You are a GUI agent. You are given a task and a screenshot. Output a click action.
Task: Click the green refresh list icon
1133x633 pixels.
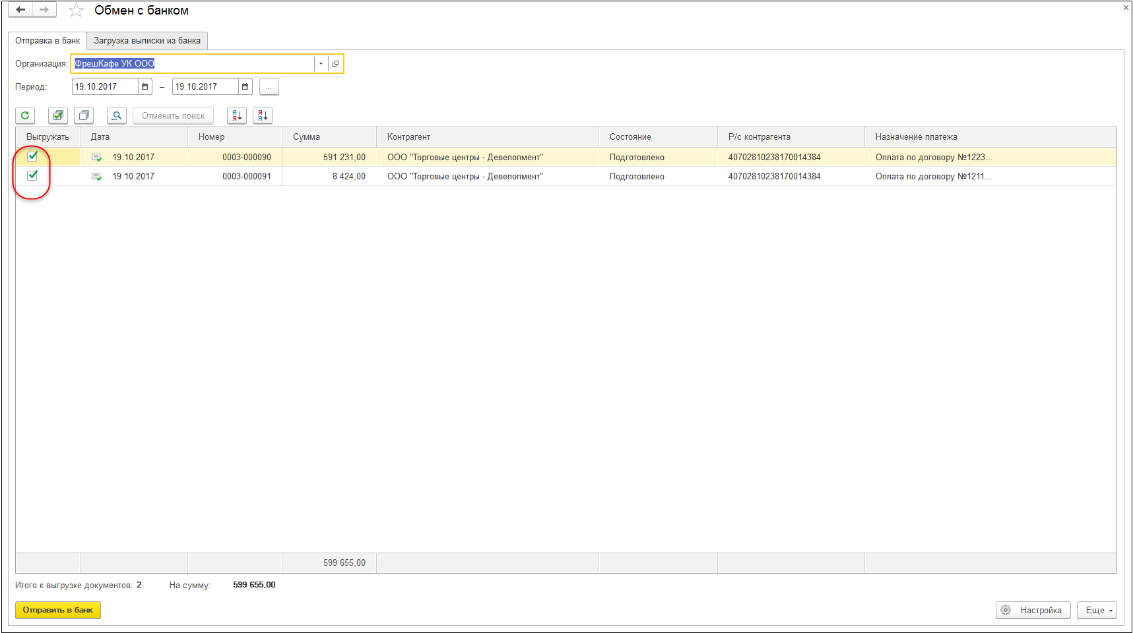[25, 115]
